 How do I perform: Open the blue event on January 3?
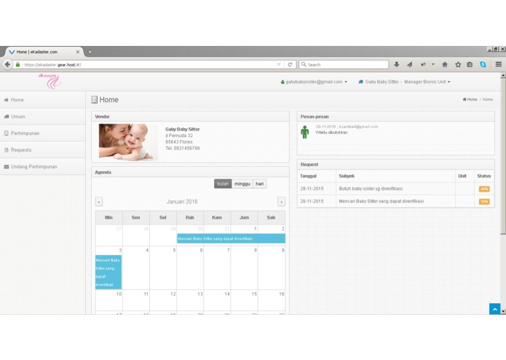pyautogui.click(x=108, y=272)
